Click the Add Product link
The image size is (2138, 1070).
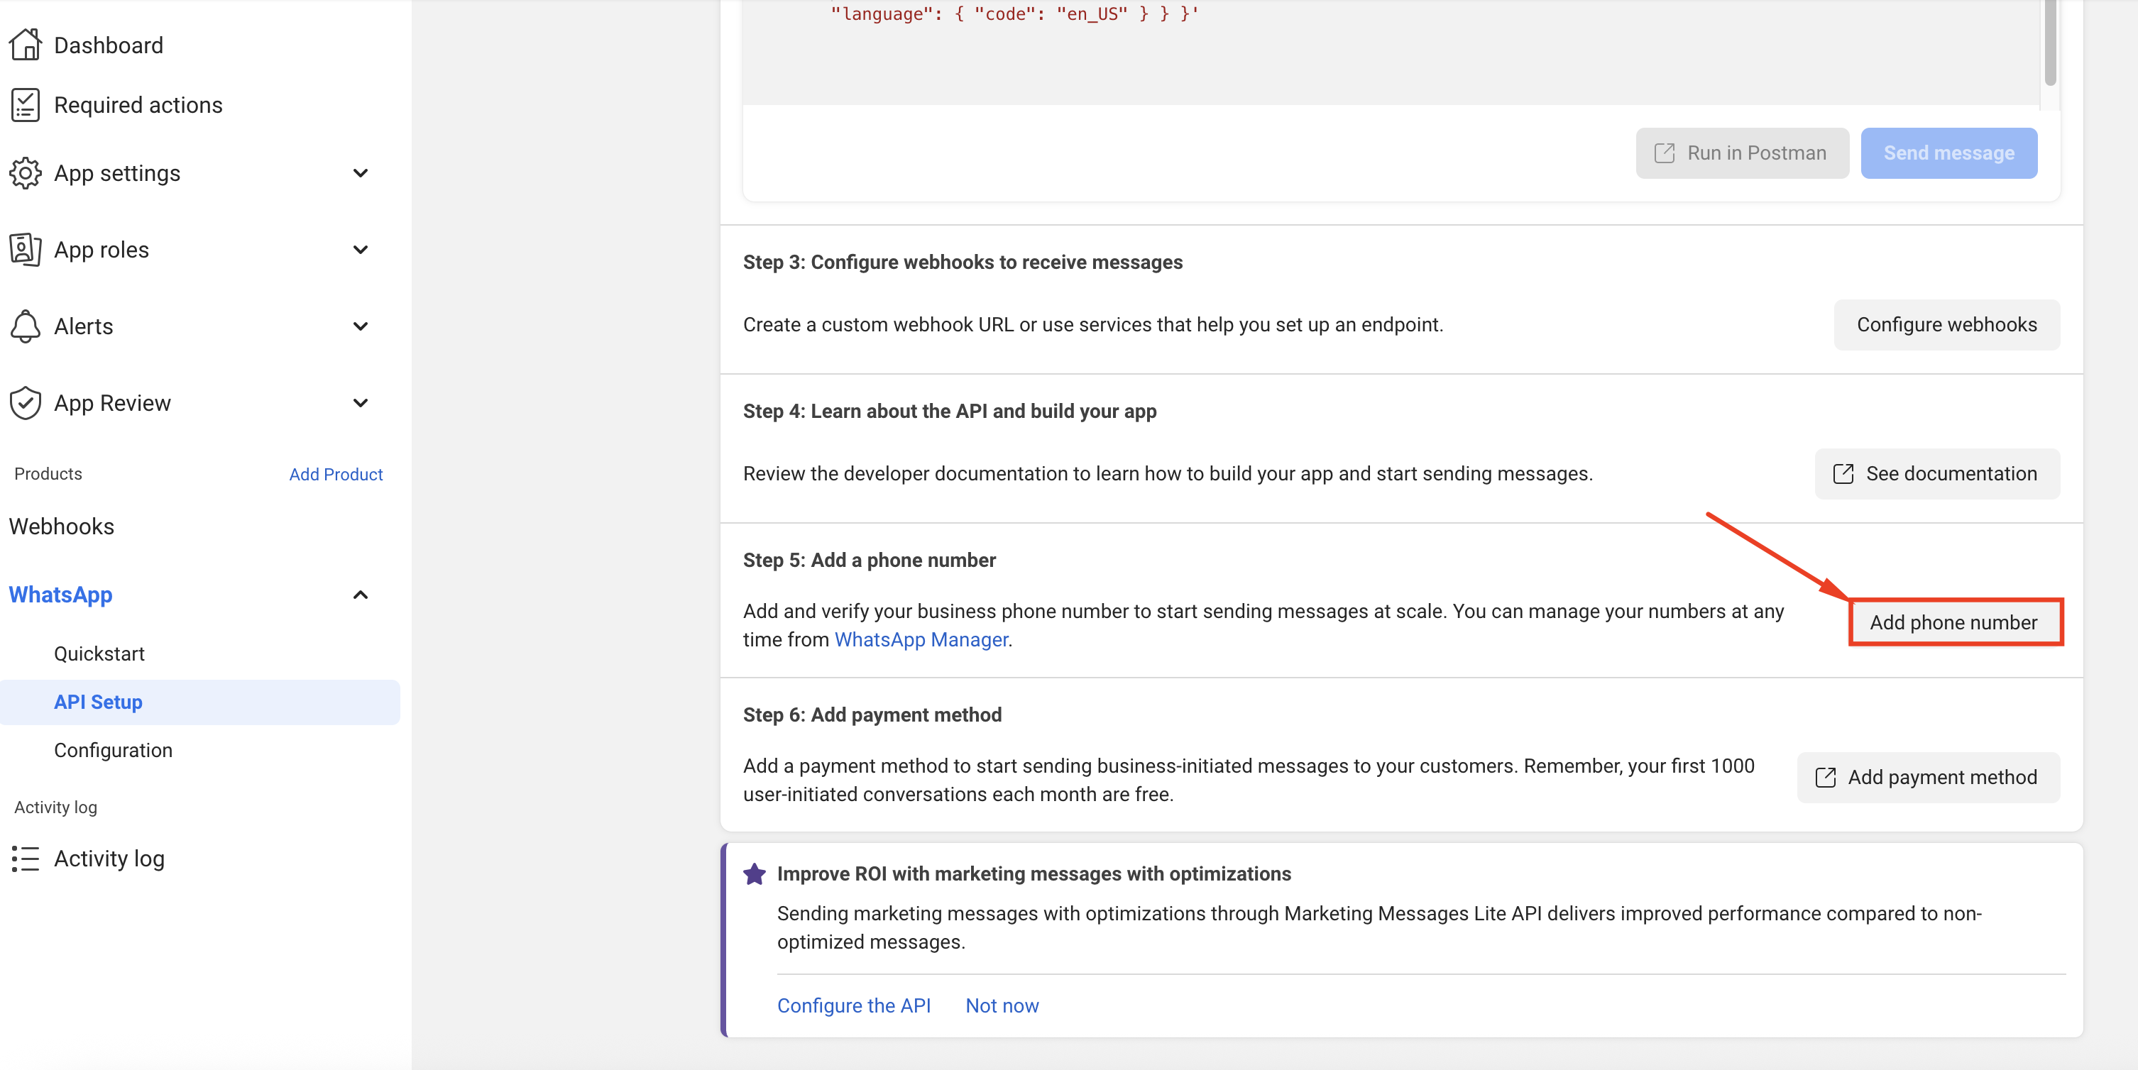(335, 475)
